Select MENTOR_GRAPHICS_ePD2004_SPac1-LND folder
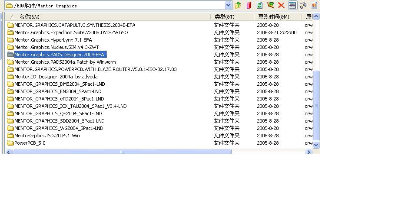418x204 pixels. click(59, 99)
